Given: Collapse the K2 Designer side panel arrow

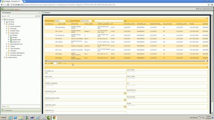Looking at the screenshot, I should click(39, 13).
